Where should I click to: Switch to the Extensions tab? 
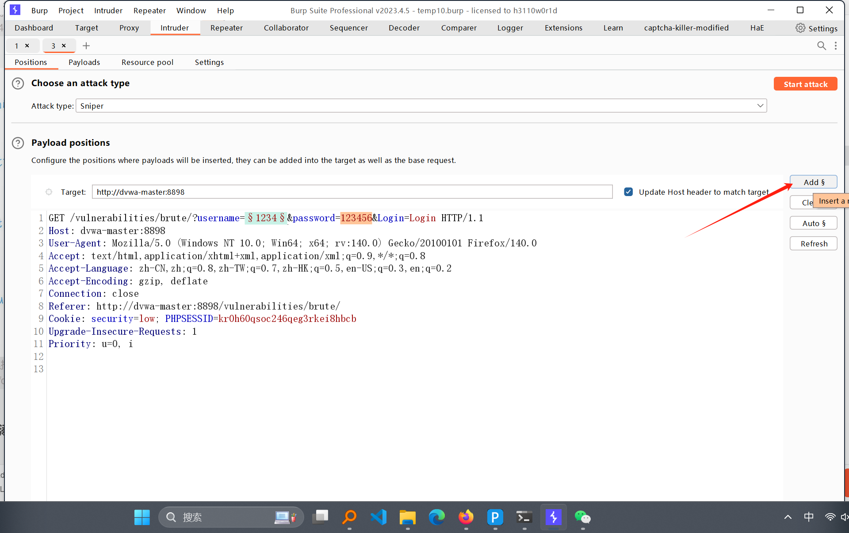coord(563,28)
